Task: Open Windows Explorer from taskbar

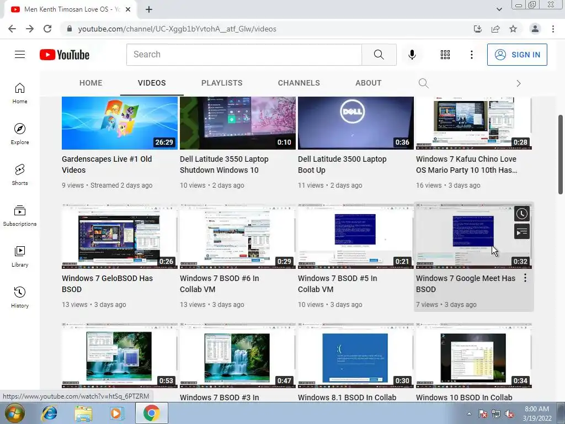Action: click(x=83, y=413)
